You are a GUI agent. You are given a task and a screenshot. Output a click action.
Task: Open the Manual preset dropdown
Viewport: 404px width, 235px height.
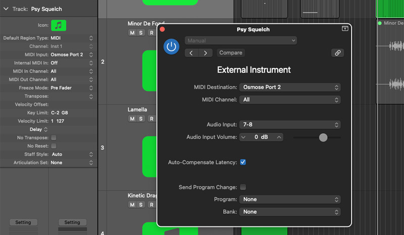pyautogui.click(x=241, y=40)
